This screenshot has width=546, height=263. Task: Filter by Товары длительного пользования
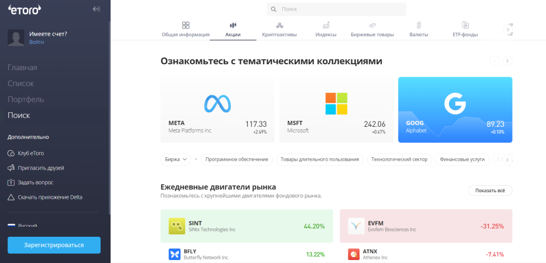[320, 160]
